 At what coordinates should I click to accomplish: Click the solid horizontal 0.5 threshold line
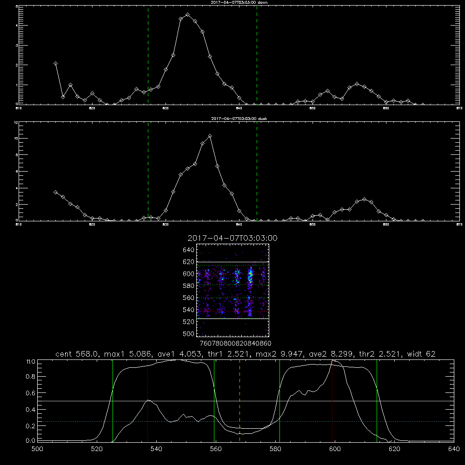[246, 401]
